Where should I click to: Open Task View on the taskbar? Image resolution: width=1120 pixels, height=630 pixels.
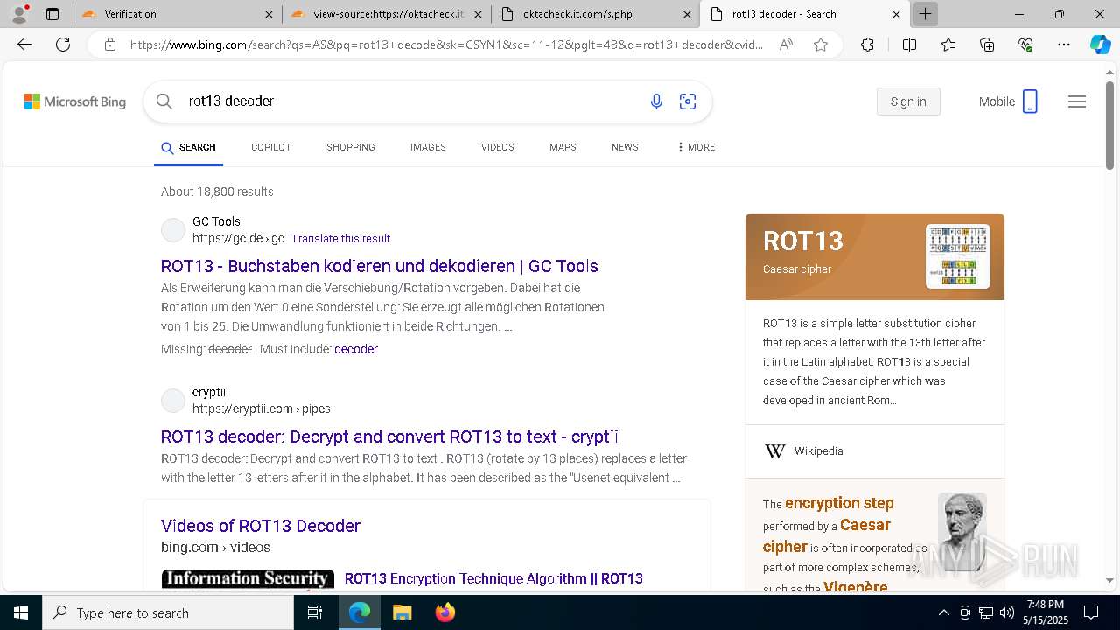315,612
